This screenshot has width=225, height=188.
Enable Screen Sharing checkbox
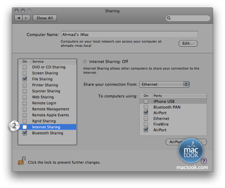25,73
